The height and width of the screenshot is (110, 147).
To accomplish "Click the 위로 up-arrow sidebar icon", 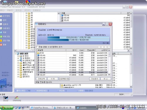I will [1, 32].
